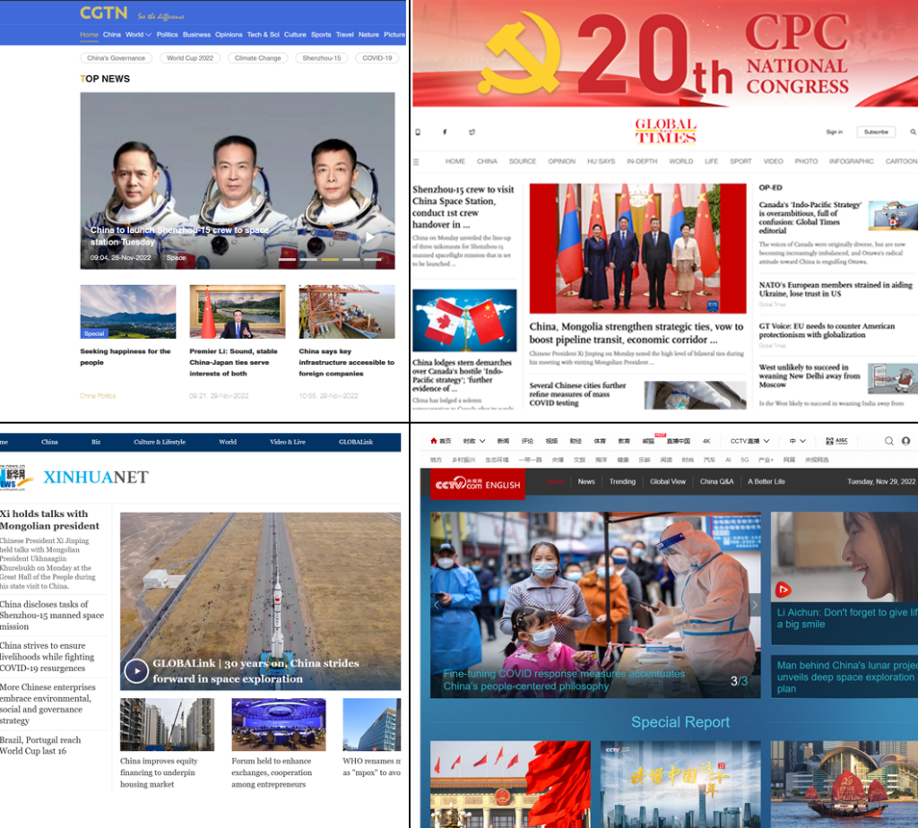Image resolution: width=918 pixels, height=828 pixels.
Task: Open the CCTV user account icon
Action: [905, 441]
